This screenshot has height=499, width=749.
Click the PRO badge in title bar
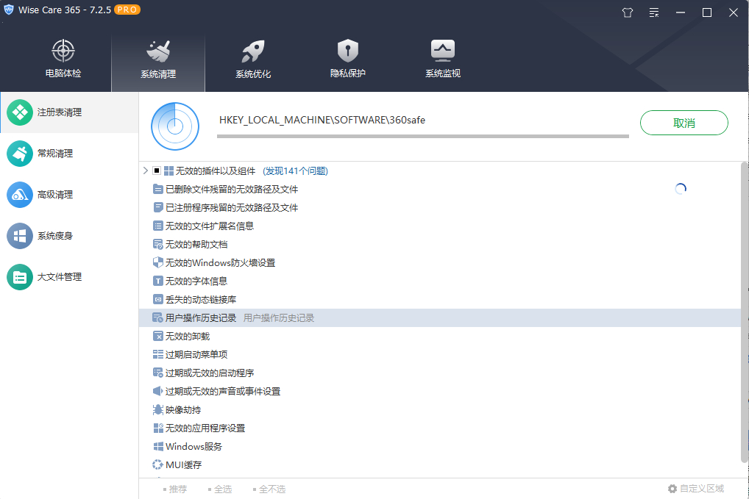pyautogui.click(x=127, y=10)
